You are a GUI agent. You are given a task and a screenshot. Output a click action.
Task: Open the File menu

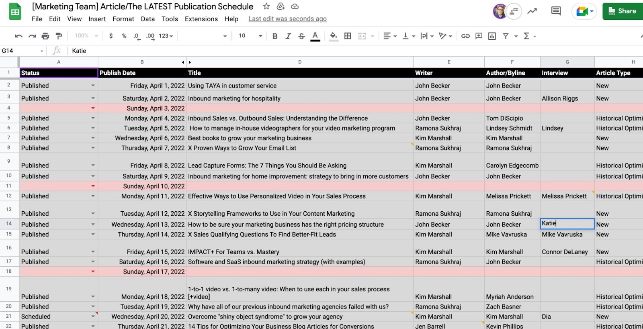(37, 19)
